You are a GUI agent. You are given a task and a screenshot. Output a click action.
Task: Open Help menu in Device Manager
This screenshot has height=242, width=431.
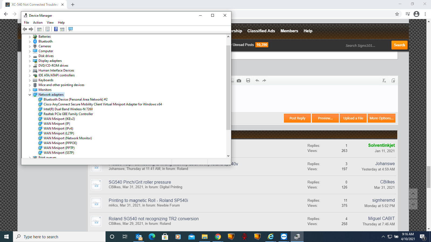pyautogui.click(x=61, y=23)
